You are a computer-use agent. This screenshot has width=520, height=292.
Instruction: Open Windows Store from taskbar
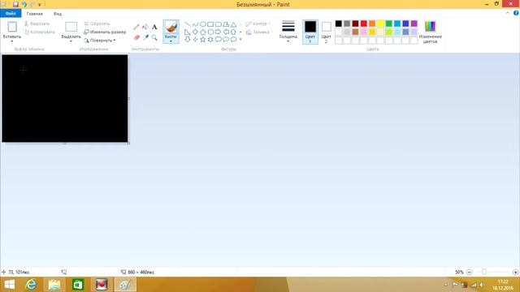click(78, 285)
